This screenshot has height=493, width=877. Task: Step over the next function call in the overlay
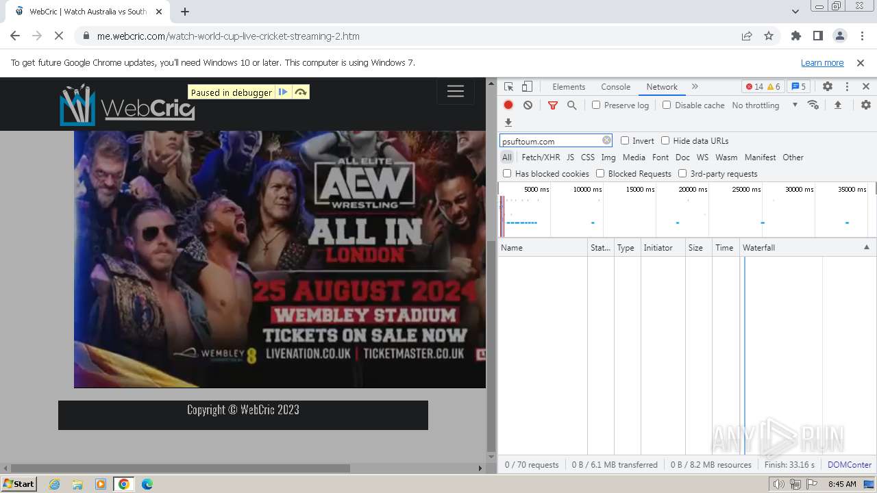click(301, 92)
